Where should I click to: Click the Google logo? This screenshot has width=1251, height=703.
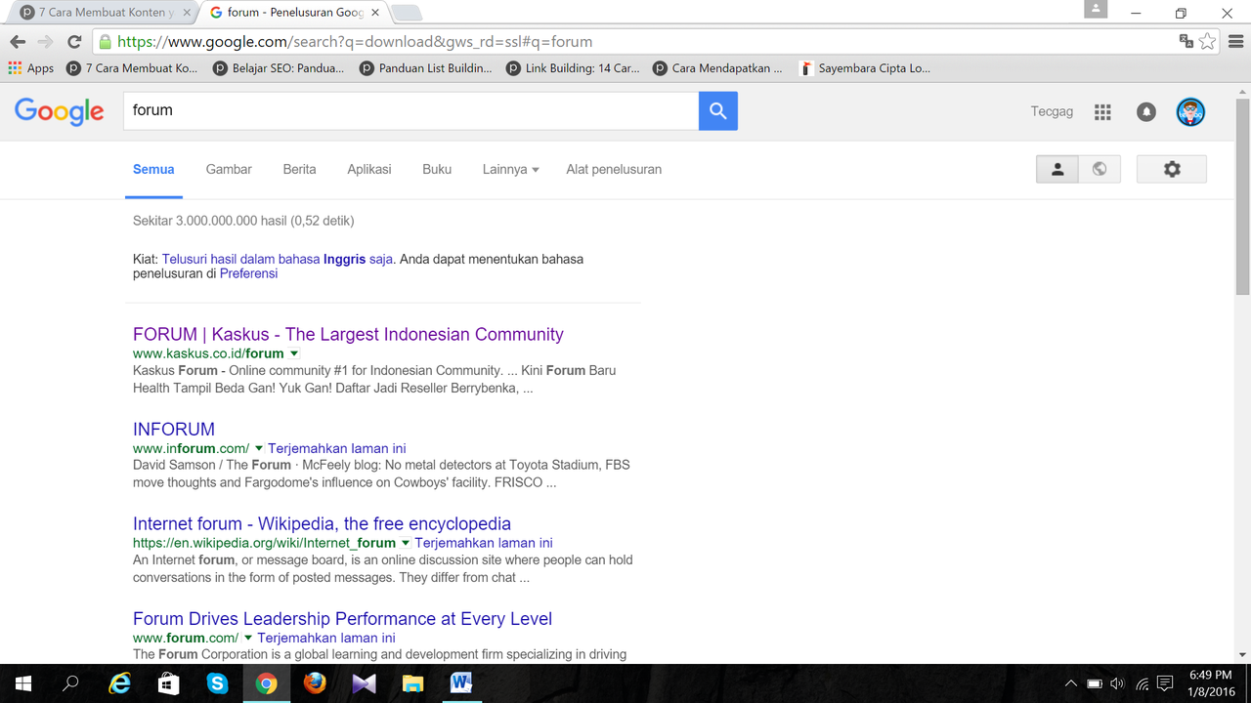60,111
